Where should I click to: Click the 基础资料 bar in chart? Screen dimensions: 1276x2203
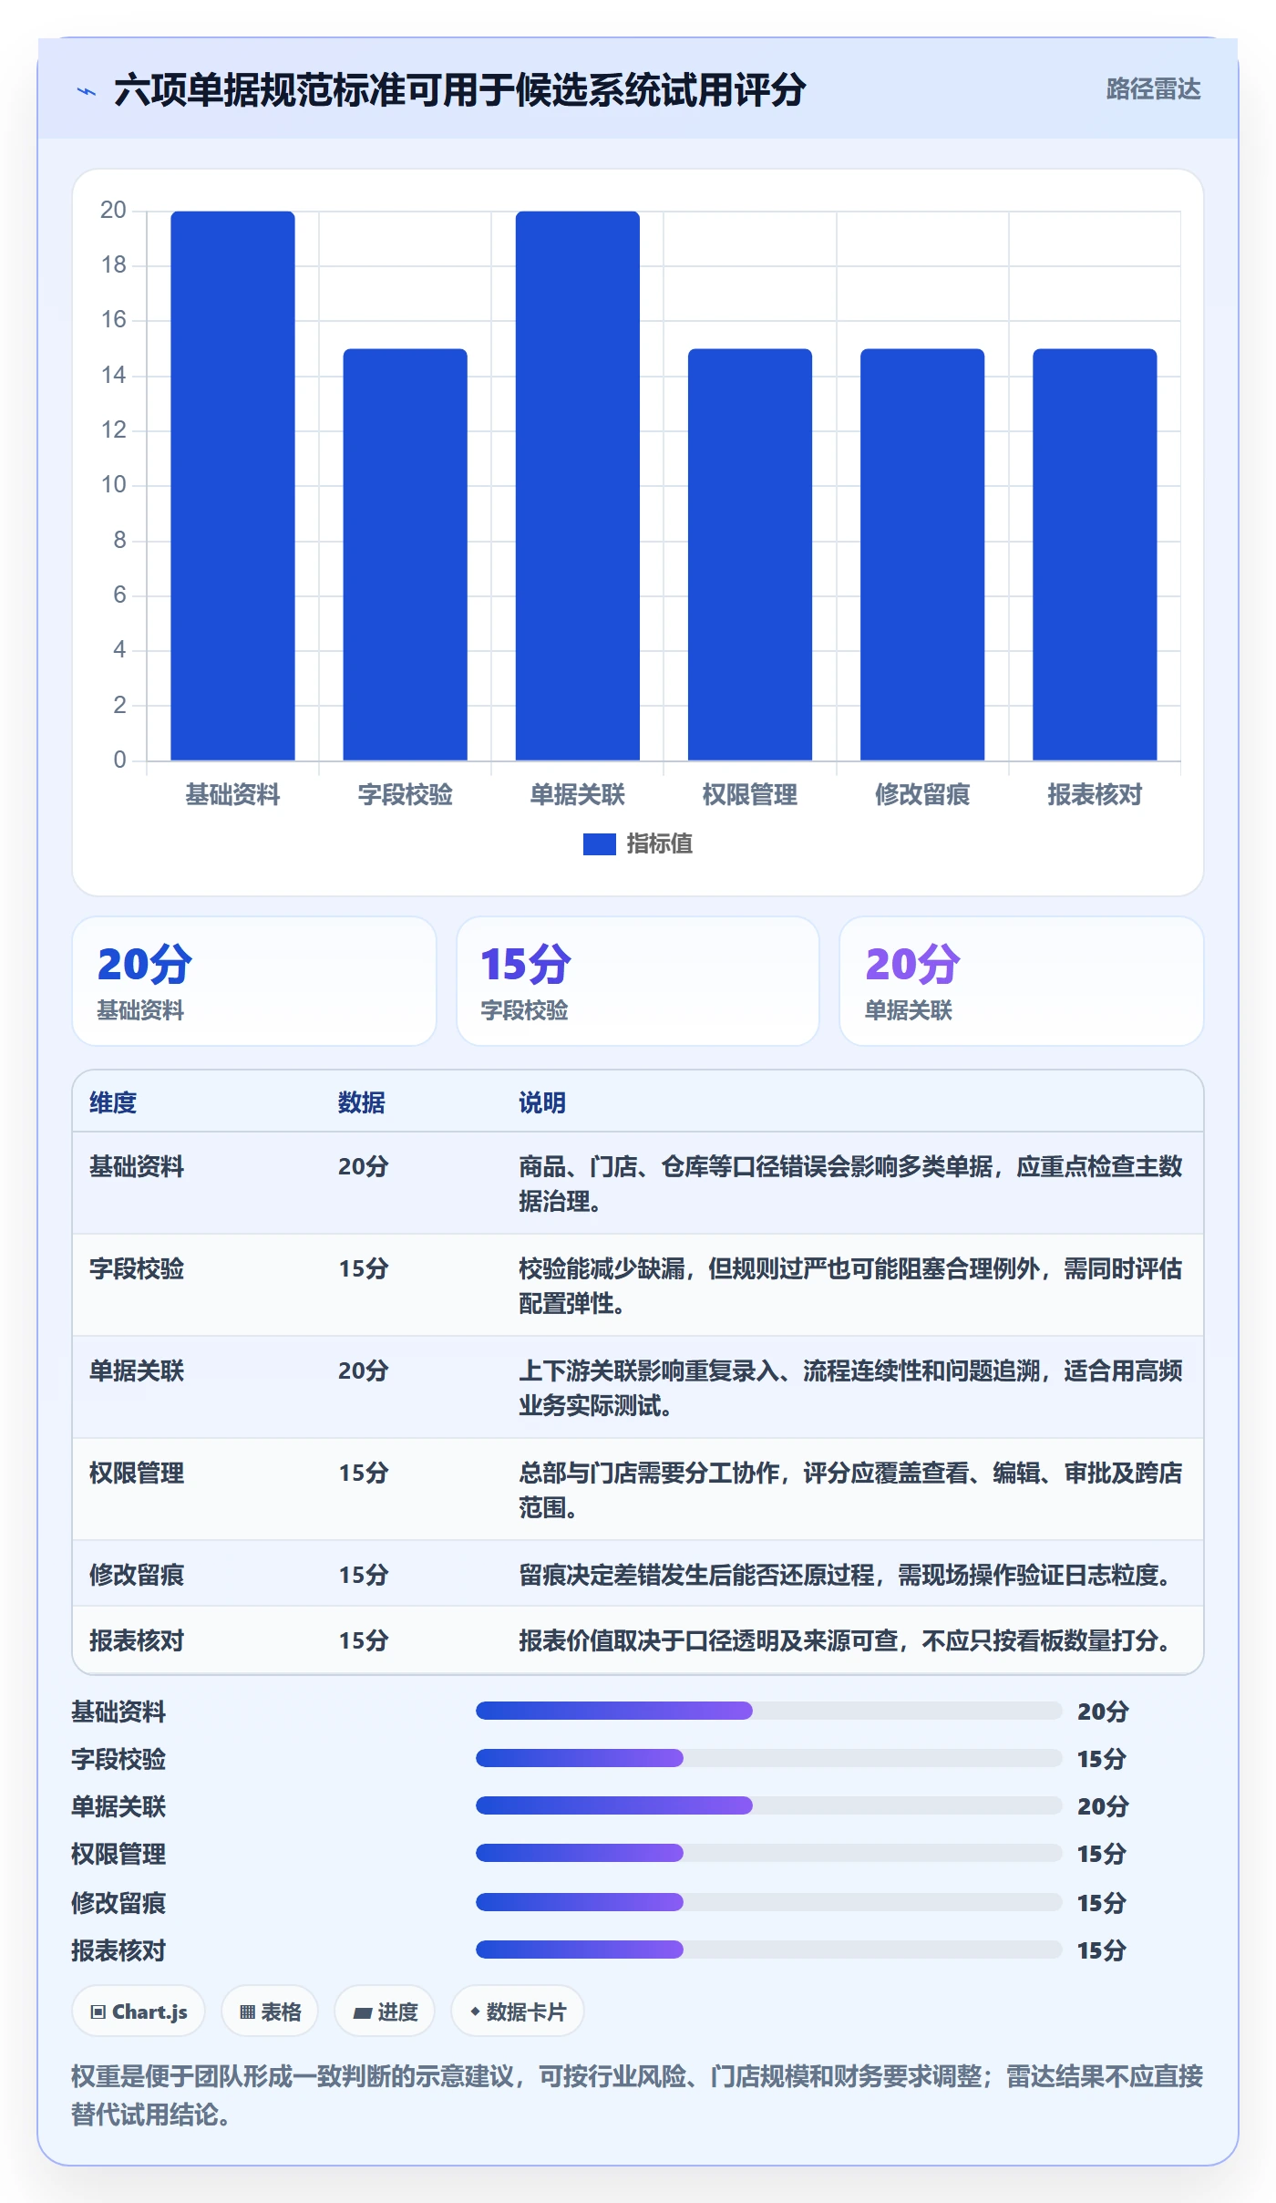click(x=232, y=486)
